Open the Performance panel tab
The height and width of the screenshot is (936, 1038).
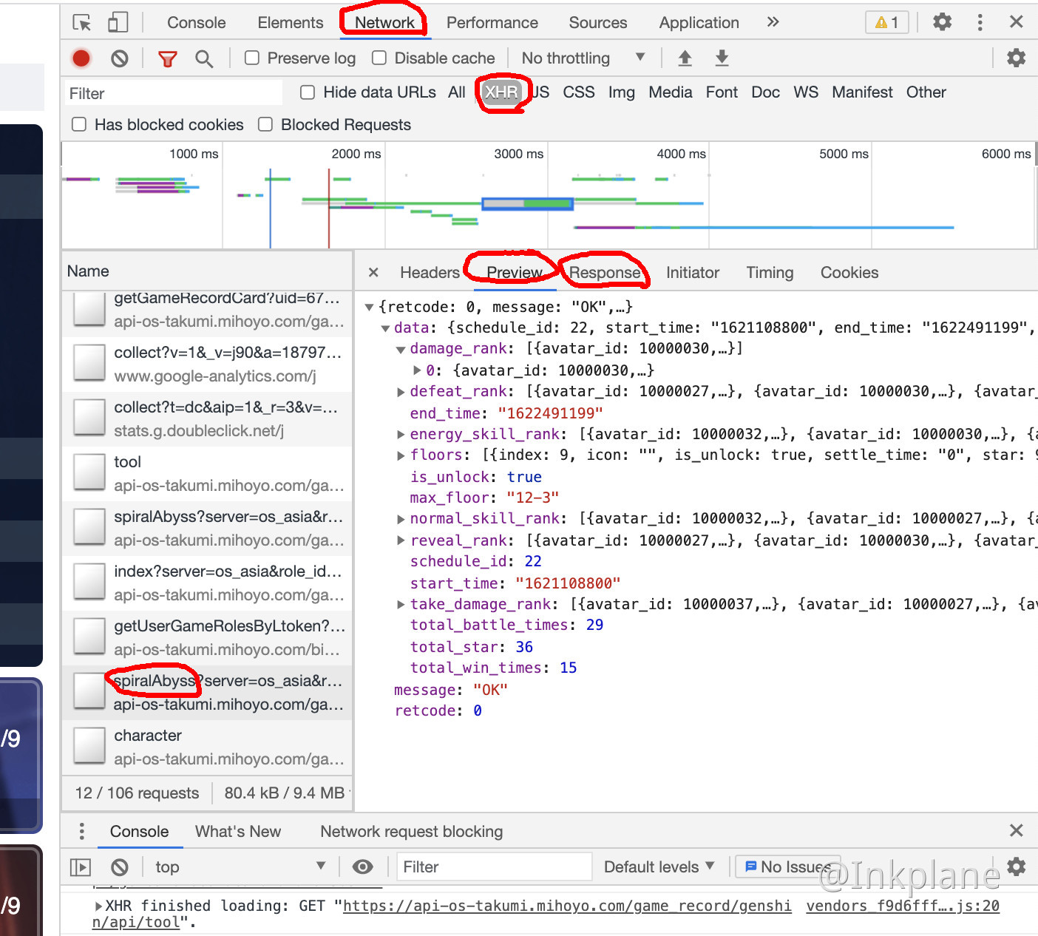coord(492,23)
